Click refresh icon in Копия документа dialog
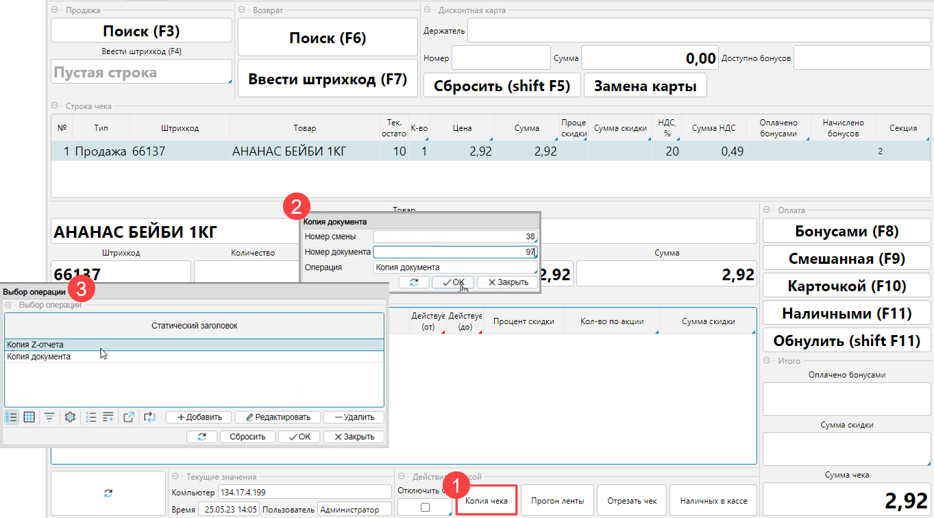The image size is (934, 518). coord(414,282)
